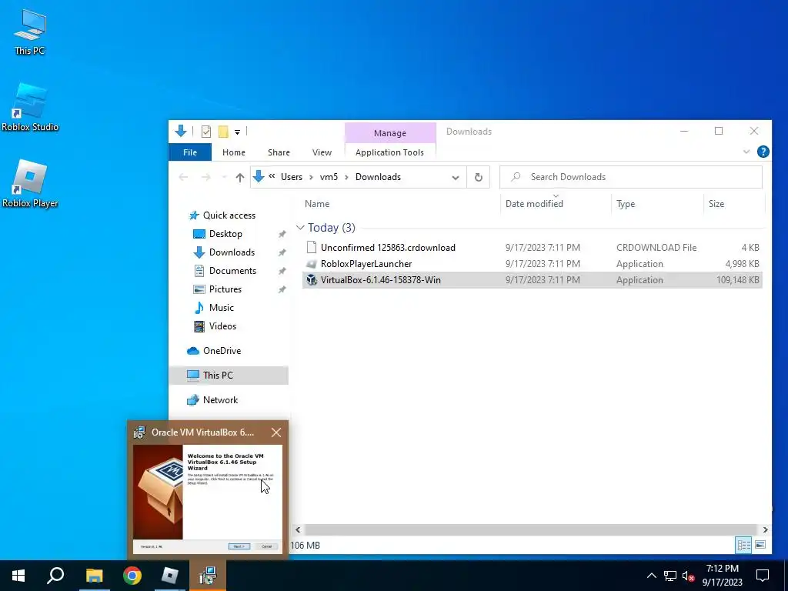Click the Search Downloads field

[631, 177]
